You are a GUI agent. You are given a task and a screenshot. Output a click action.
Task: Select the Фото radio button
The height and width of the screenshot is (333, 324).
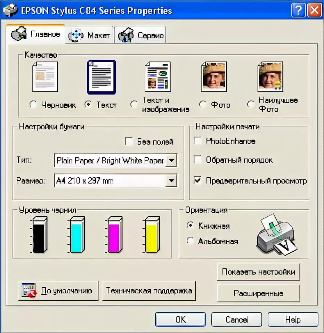click(203, 104)
